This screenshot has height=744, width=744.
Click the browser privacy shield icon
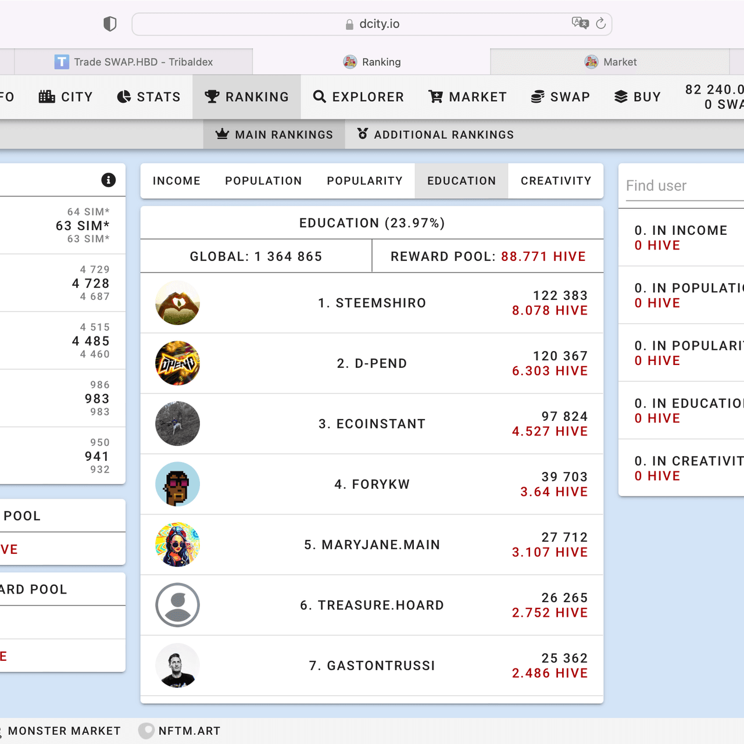tap(110, 24)
